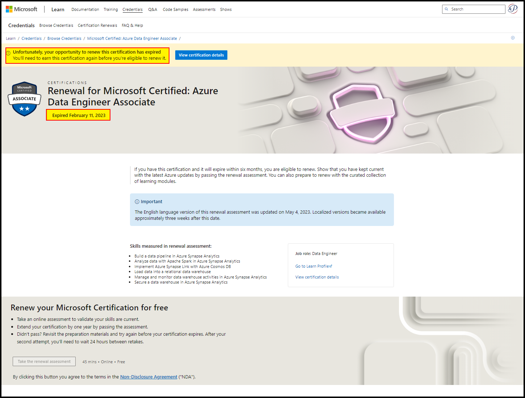Click the Take the renewal assessment button
The width and height of the screenshot is (525, 398).
[x=44, y=361]
